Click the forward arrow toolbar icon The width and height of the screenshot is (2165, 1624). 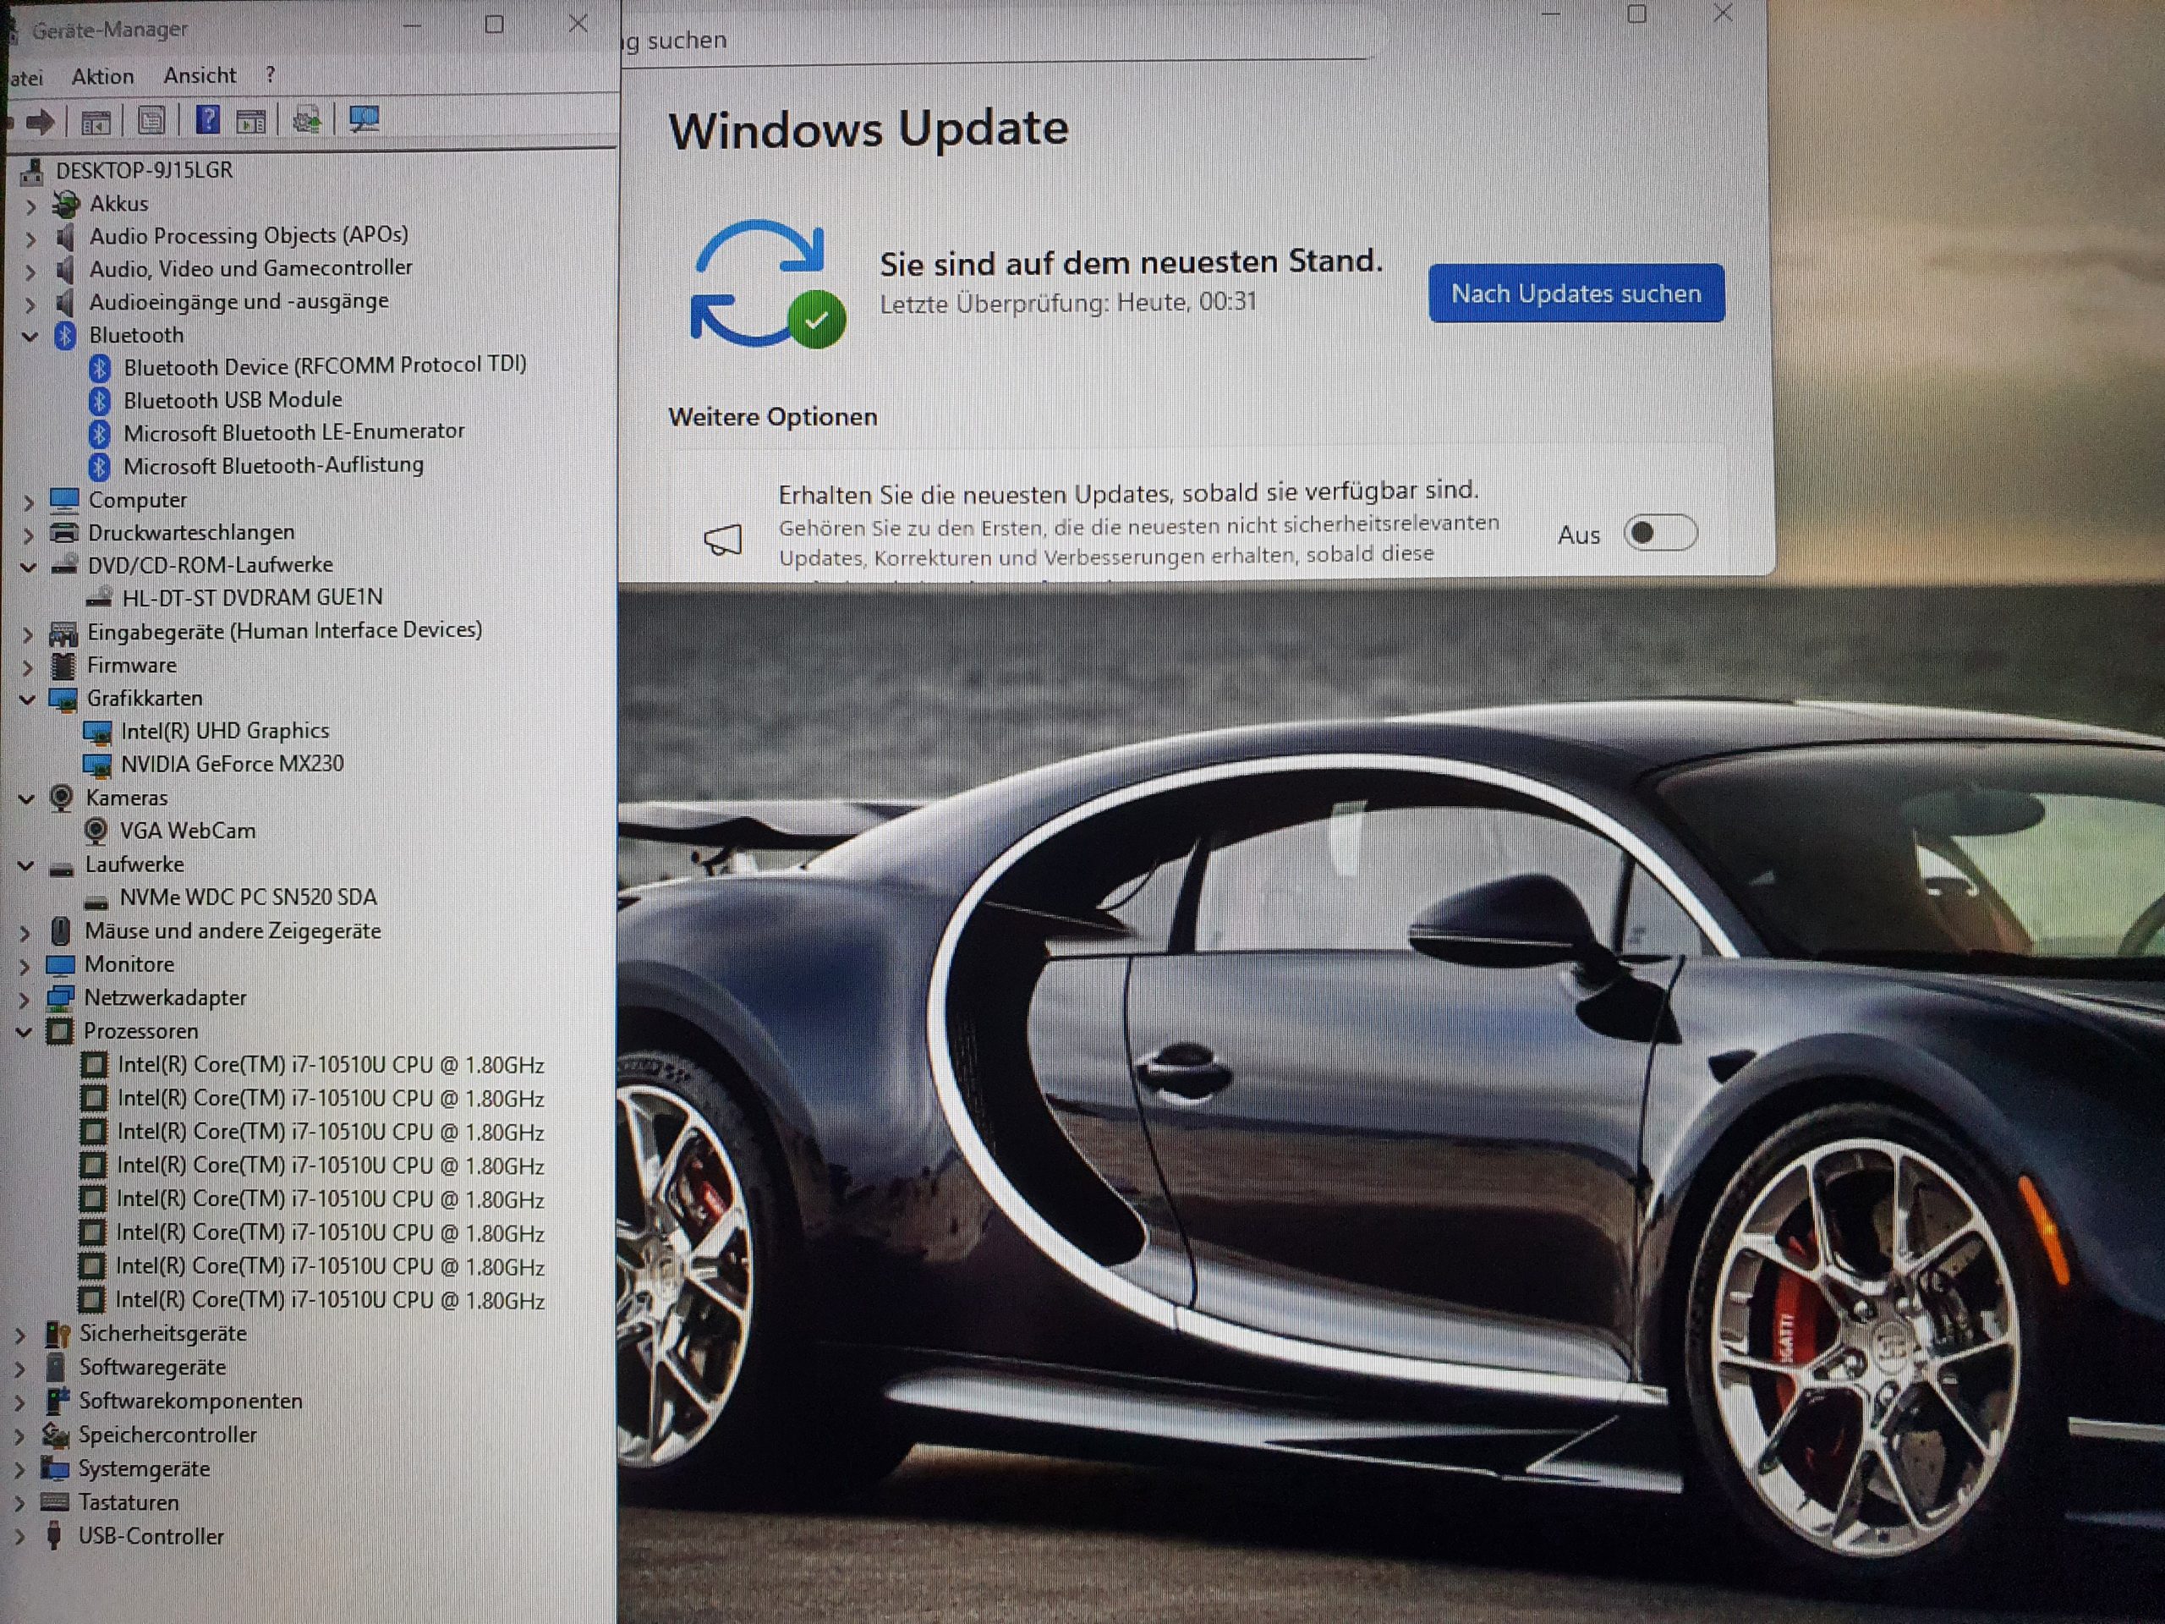[x=40, y=123]
